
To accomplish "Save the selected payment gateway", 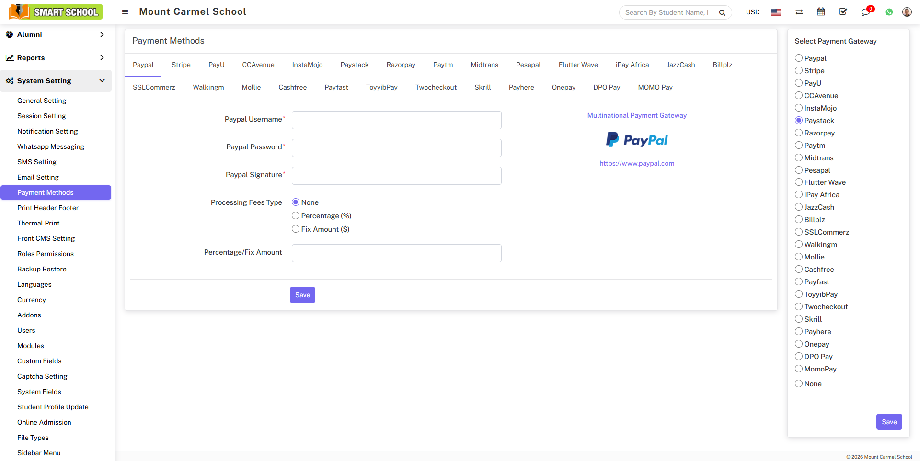I will coord(889,422).
